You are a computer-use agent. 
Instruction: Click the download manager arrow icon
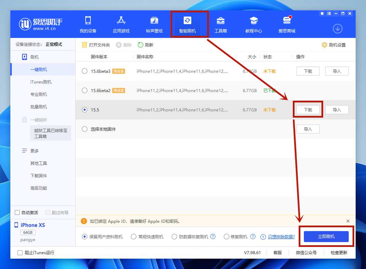pyautogui.click(x=338, y=29)
